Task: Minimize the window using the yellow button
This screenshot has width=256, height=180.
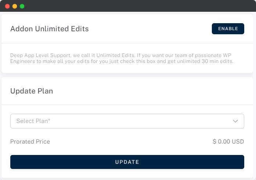Action: [x=15, y=6]
